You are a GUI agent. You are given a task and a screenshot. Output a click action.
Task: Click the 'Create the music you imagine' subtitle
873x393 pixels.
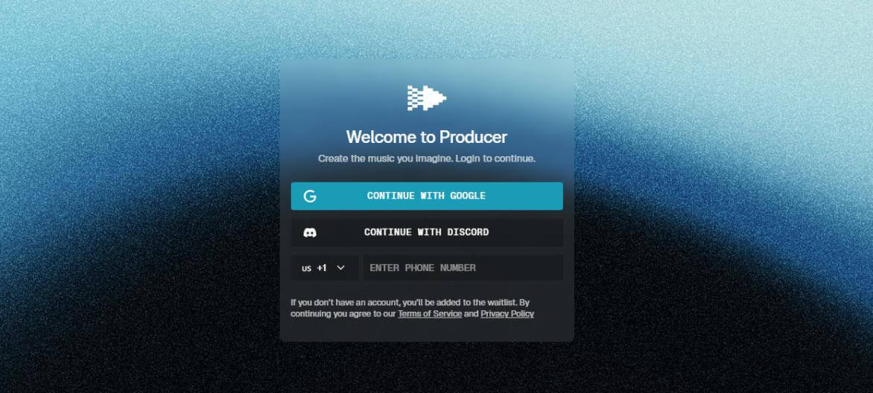point(427,159)
